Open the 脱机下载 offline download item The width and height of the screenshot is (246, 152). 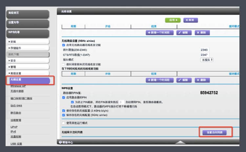click(x=28, y=54)
